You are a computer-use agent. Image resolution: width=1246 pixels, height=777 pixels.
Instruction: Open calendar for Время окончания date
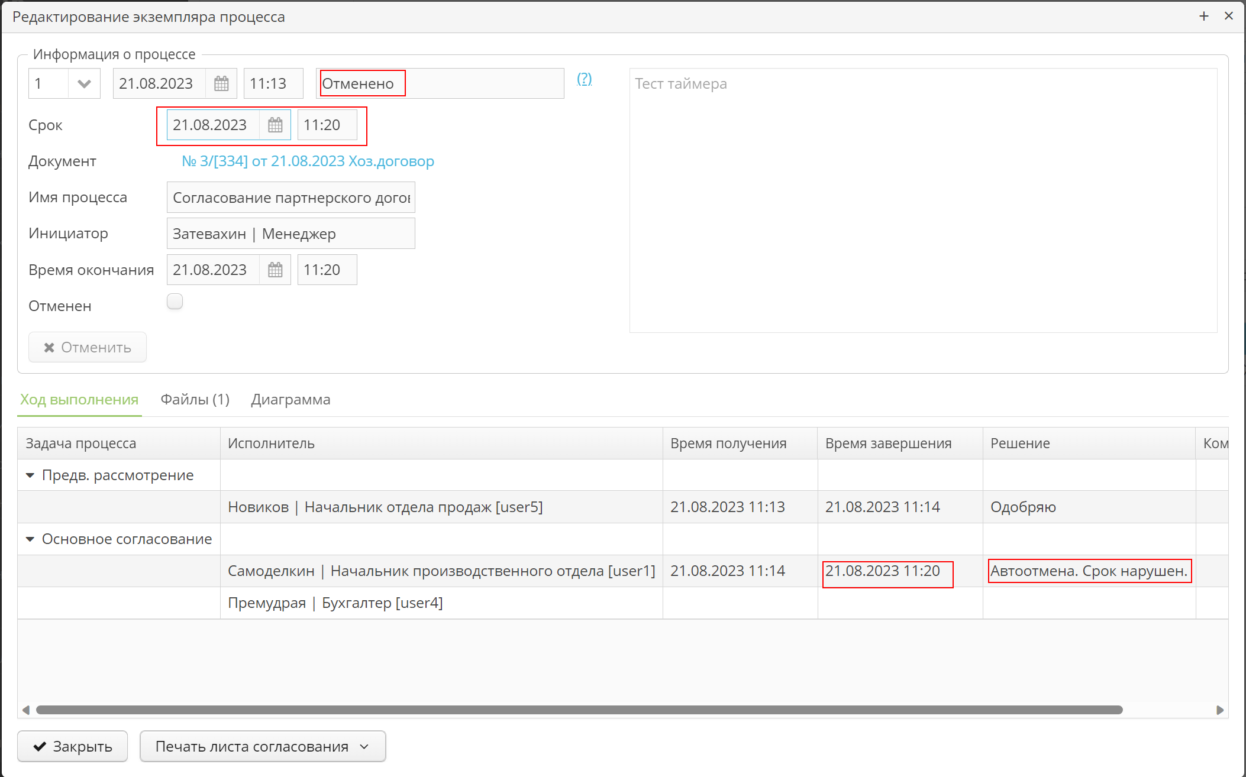point(275,270)
